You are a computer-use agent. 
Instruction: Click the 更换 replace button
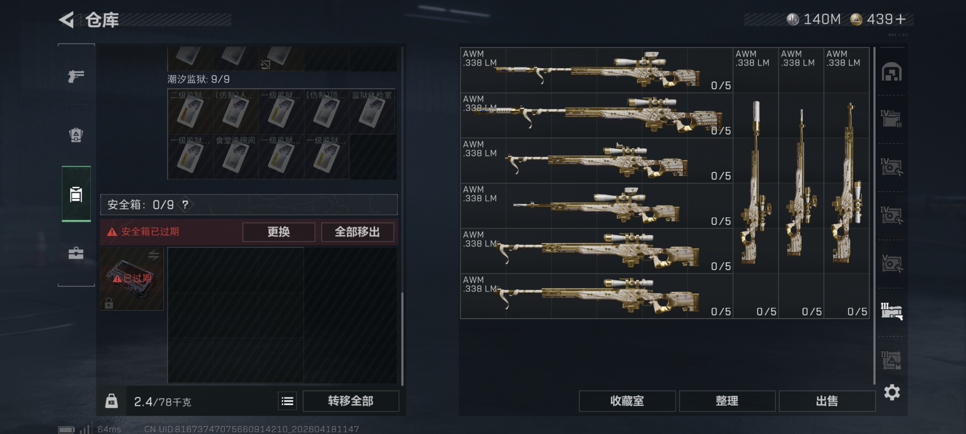tap(279, 232)
